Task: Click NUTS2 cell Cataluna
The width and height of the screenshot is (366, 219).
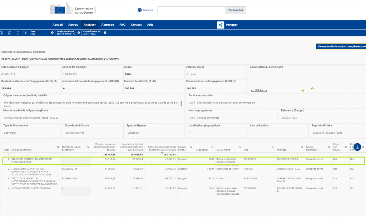Action: [221, 179]
